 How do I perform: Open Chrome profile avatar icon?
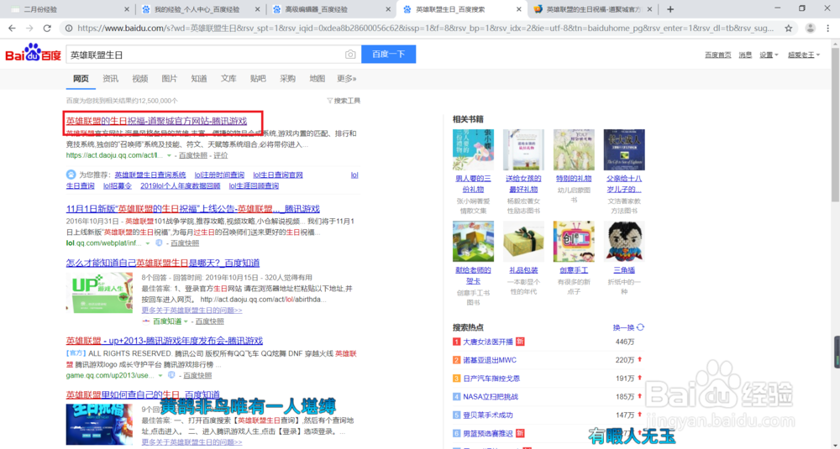[x=810, y=29]
